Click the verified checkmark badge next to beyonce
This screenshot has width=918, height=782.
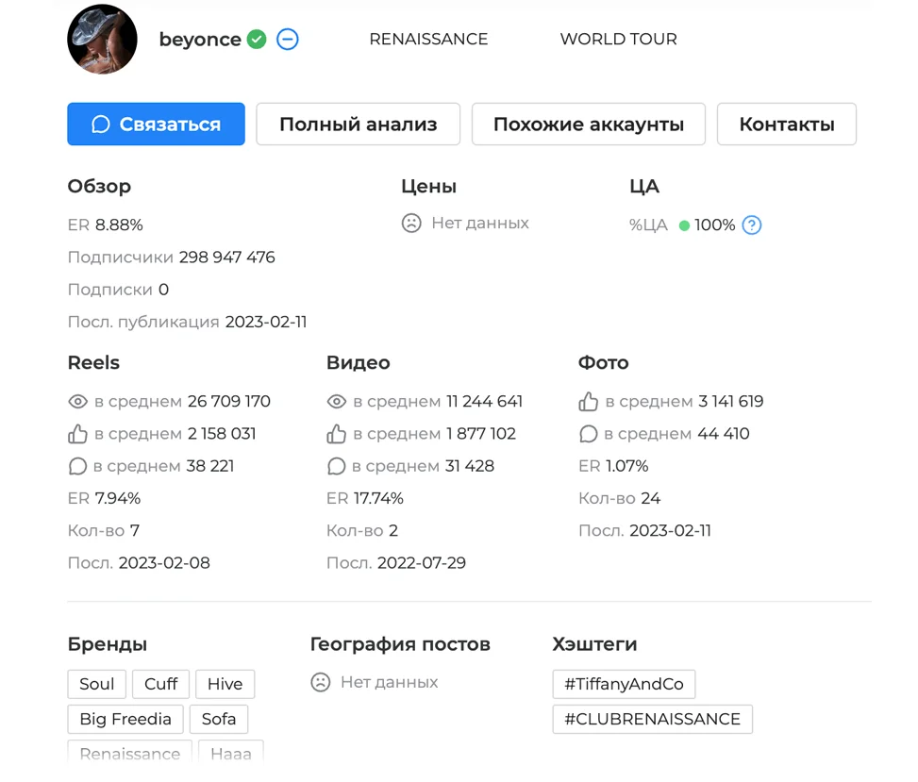point(256,39)
